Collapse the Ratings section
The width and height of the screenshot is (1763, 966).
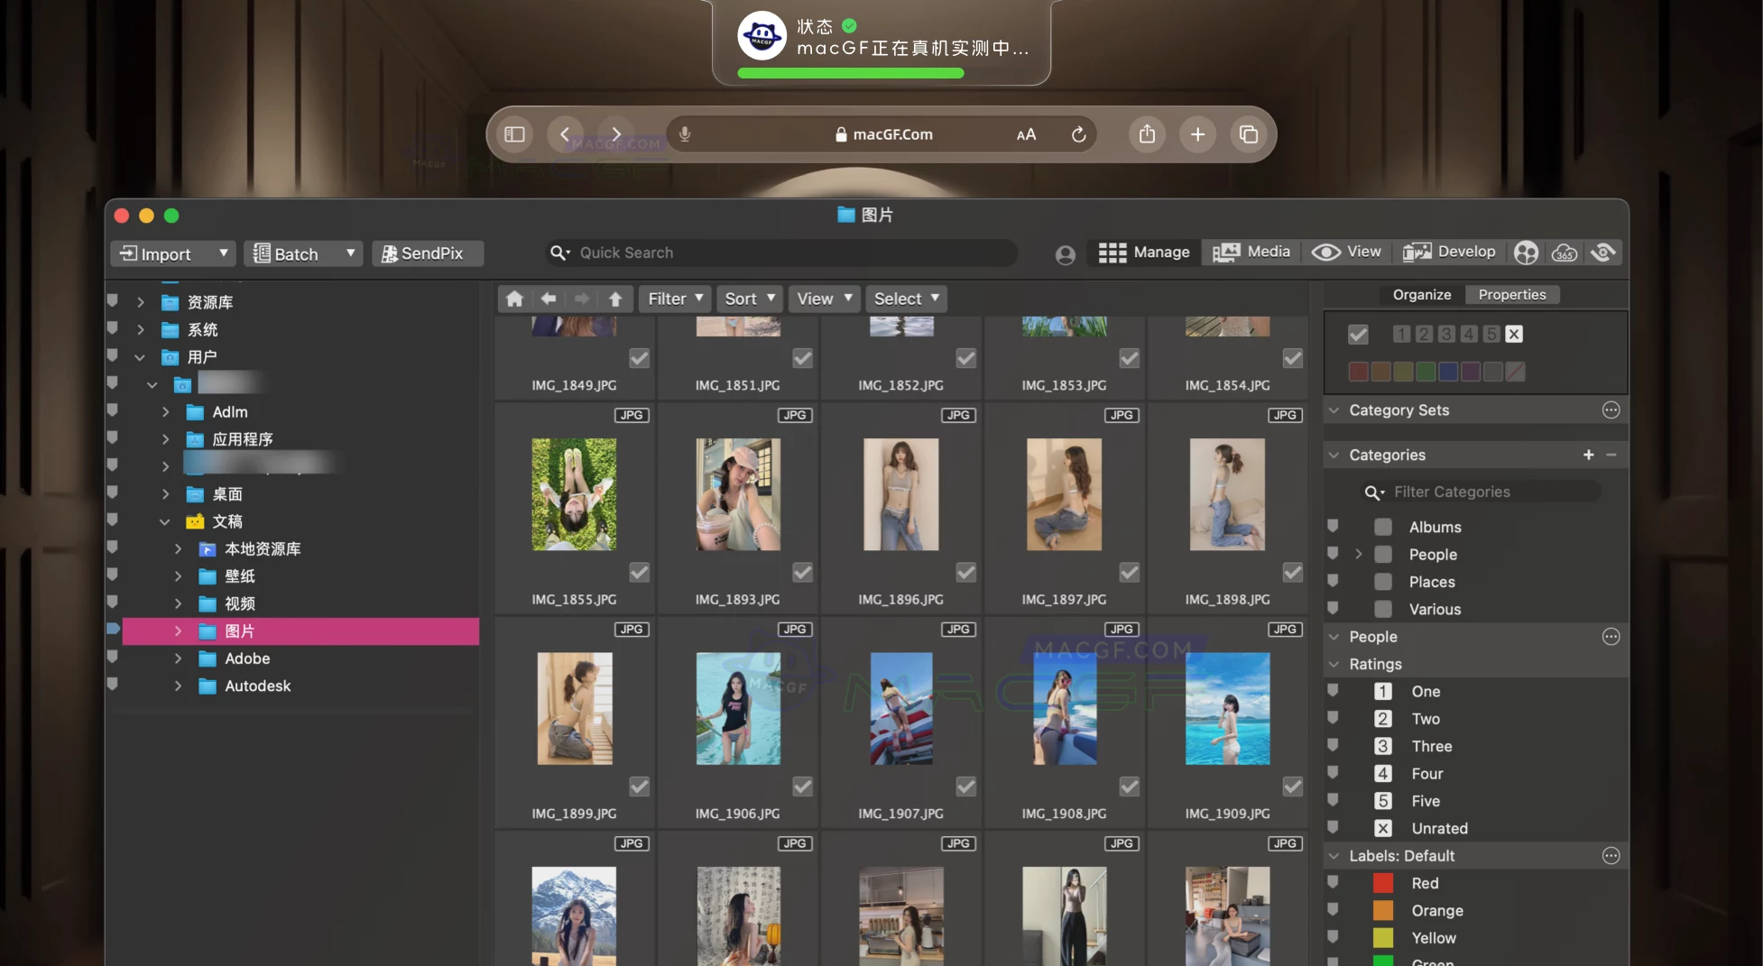point(1334,664)
